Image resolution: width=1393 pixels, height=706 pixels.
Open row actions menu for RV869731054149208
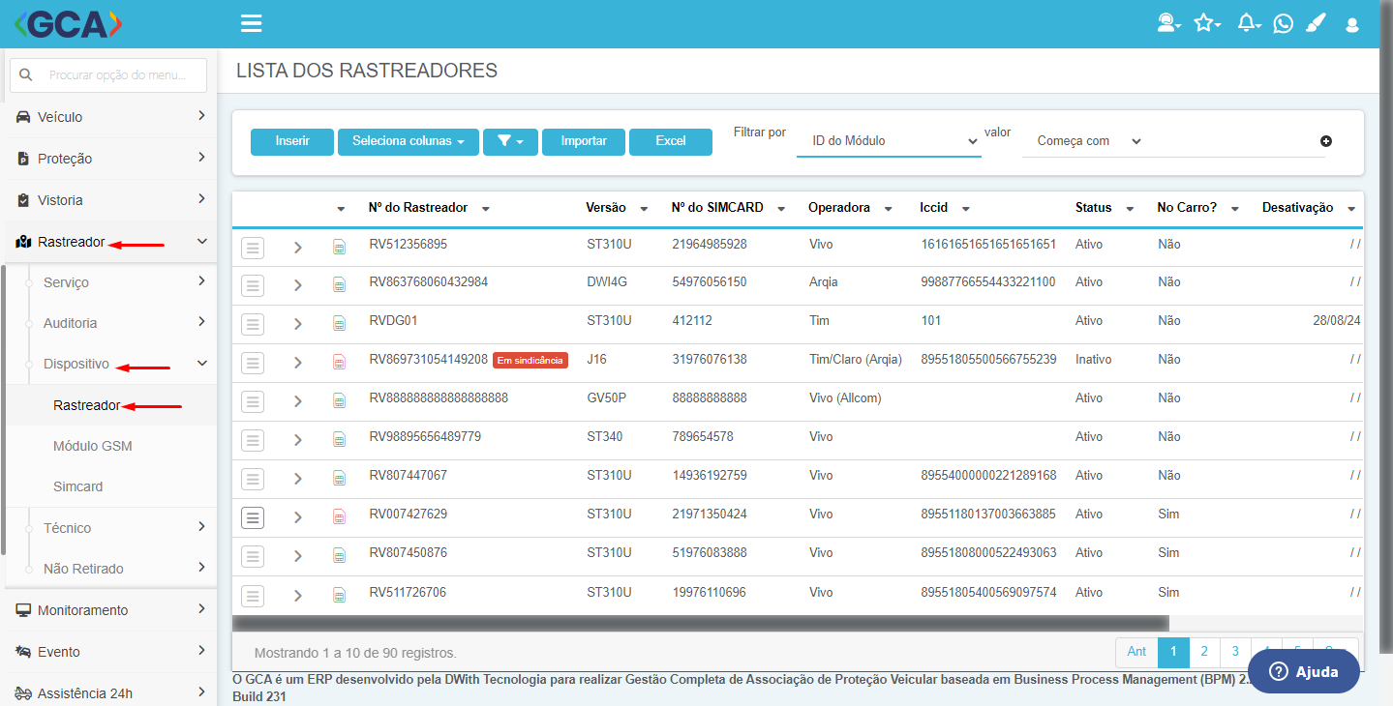253,363
